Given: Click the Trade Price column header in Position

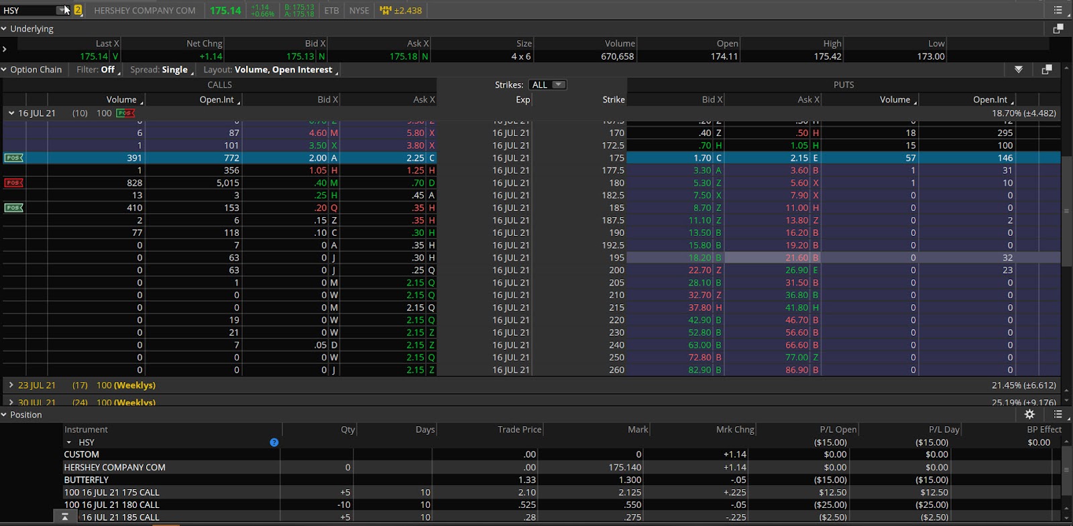Looking at the screenshot, I should [520, 430].
